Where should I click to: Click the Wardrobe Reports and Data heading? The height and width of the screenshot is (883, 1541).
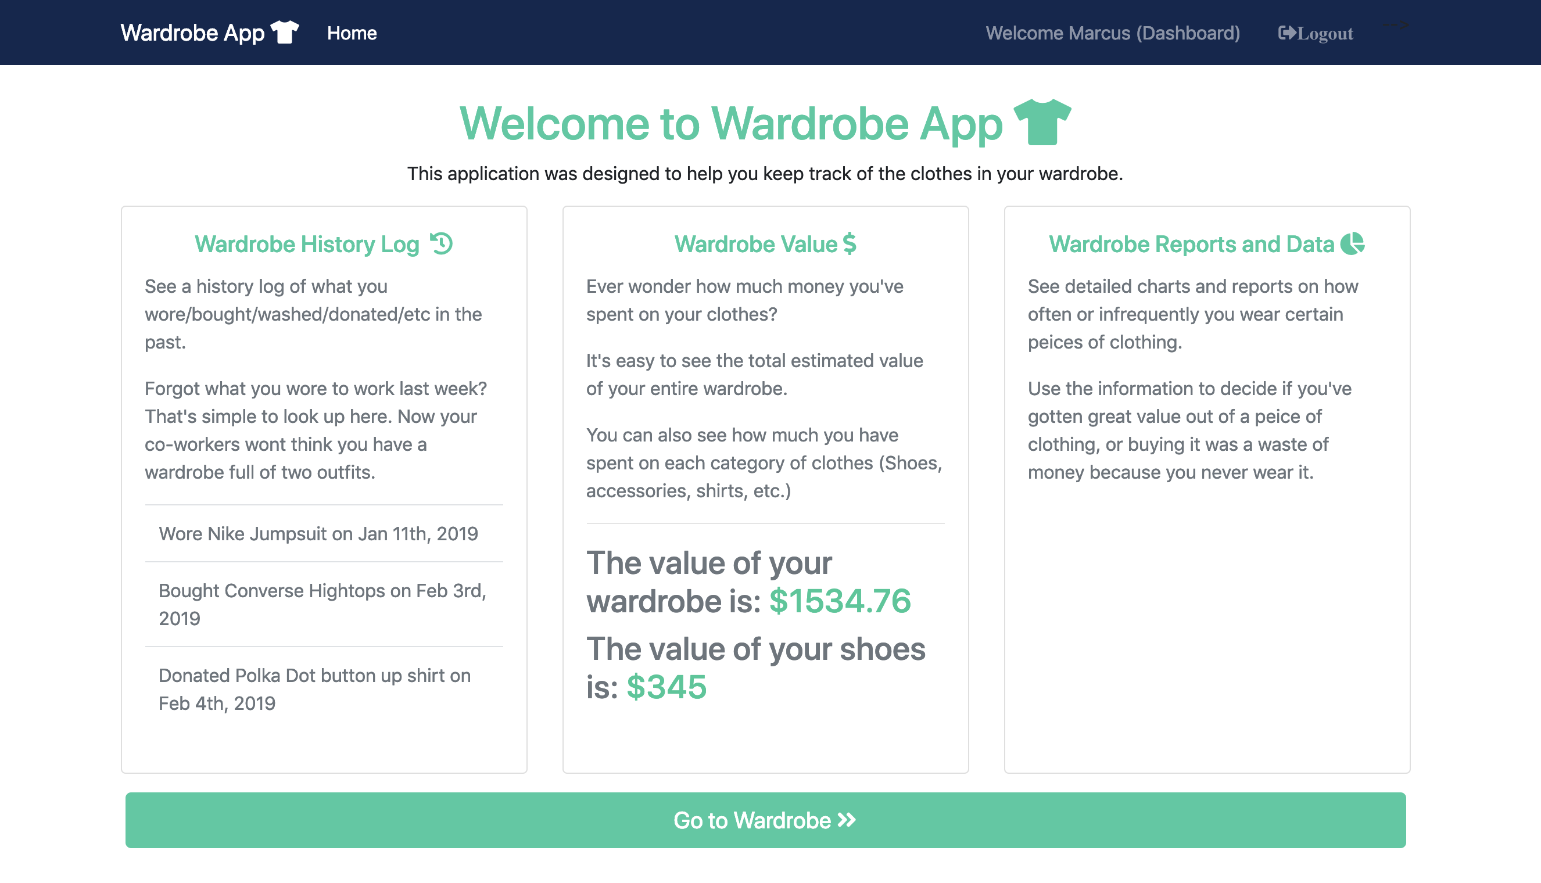(x=1191, y=244)
